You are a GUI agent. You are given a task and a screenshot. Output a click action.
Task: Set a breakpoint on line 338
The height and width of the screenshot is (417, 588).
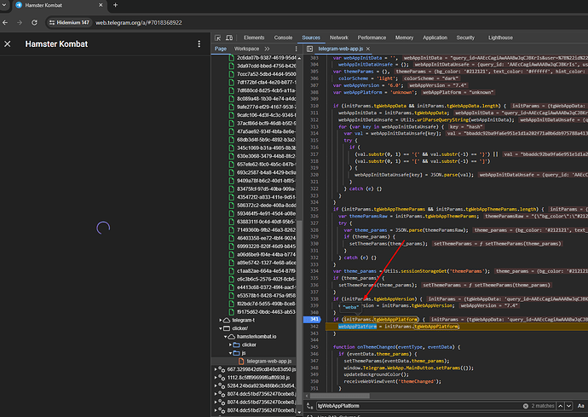pyautogui.click(x=314, y=298)
